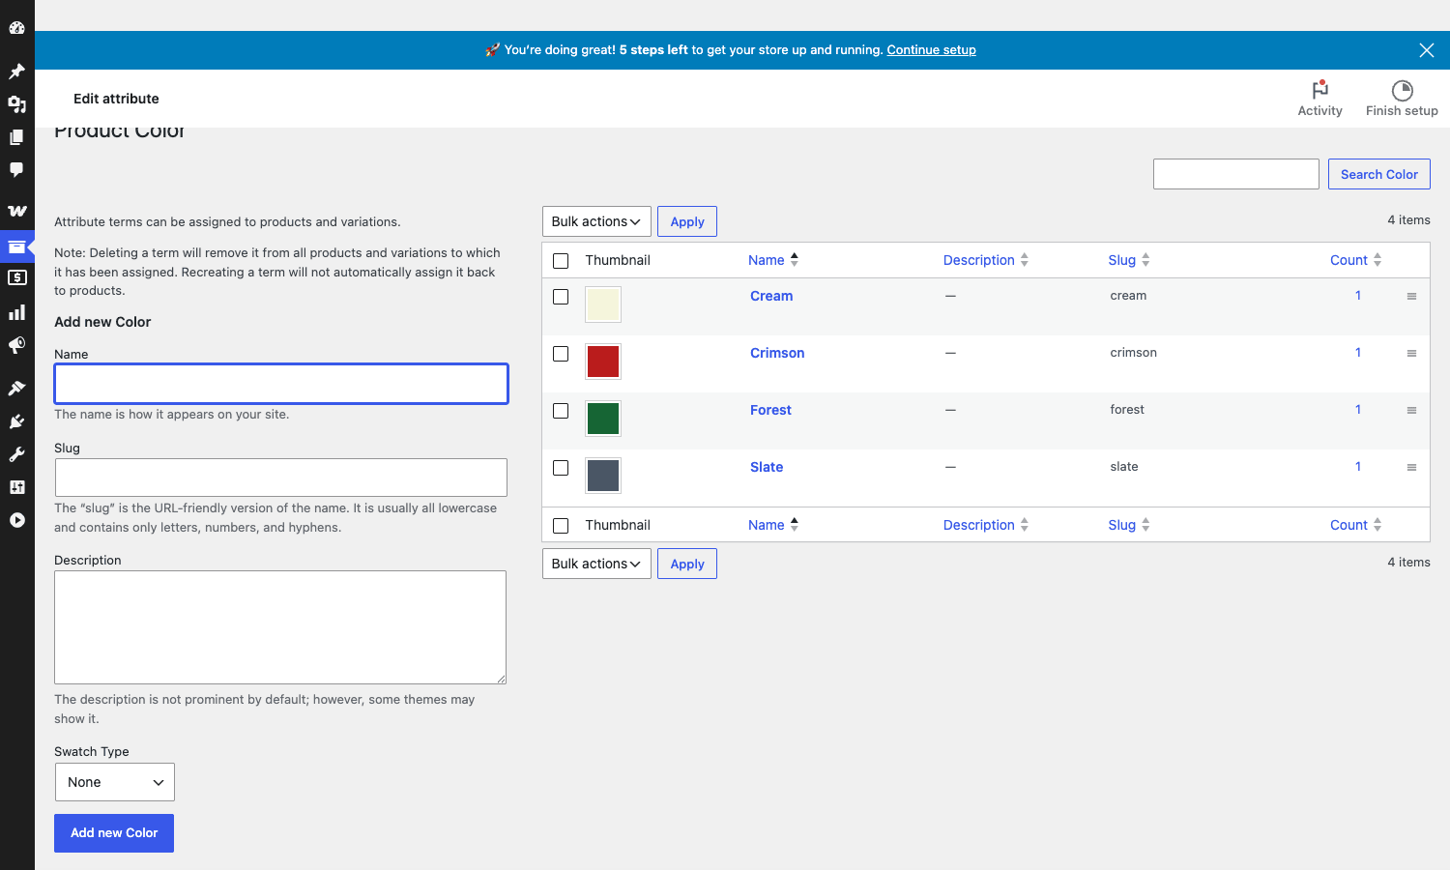The image size is (1450, 870).
Task: Open Posts via the pushpin sidebar icon
Action: 16,71
